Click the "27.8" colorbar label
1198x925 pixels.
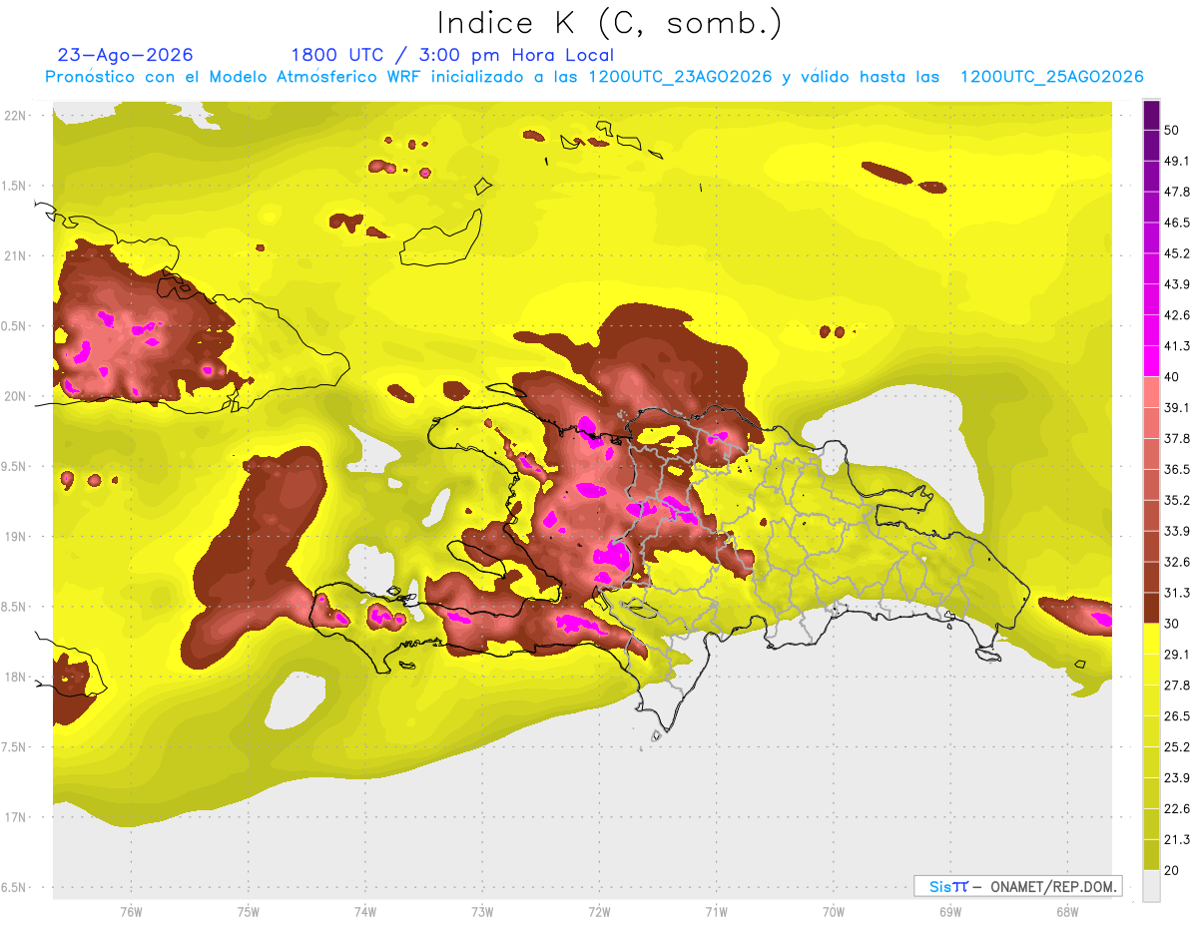(x=1177, y=686)
